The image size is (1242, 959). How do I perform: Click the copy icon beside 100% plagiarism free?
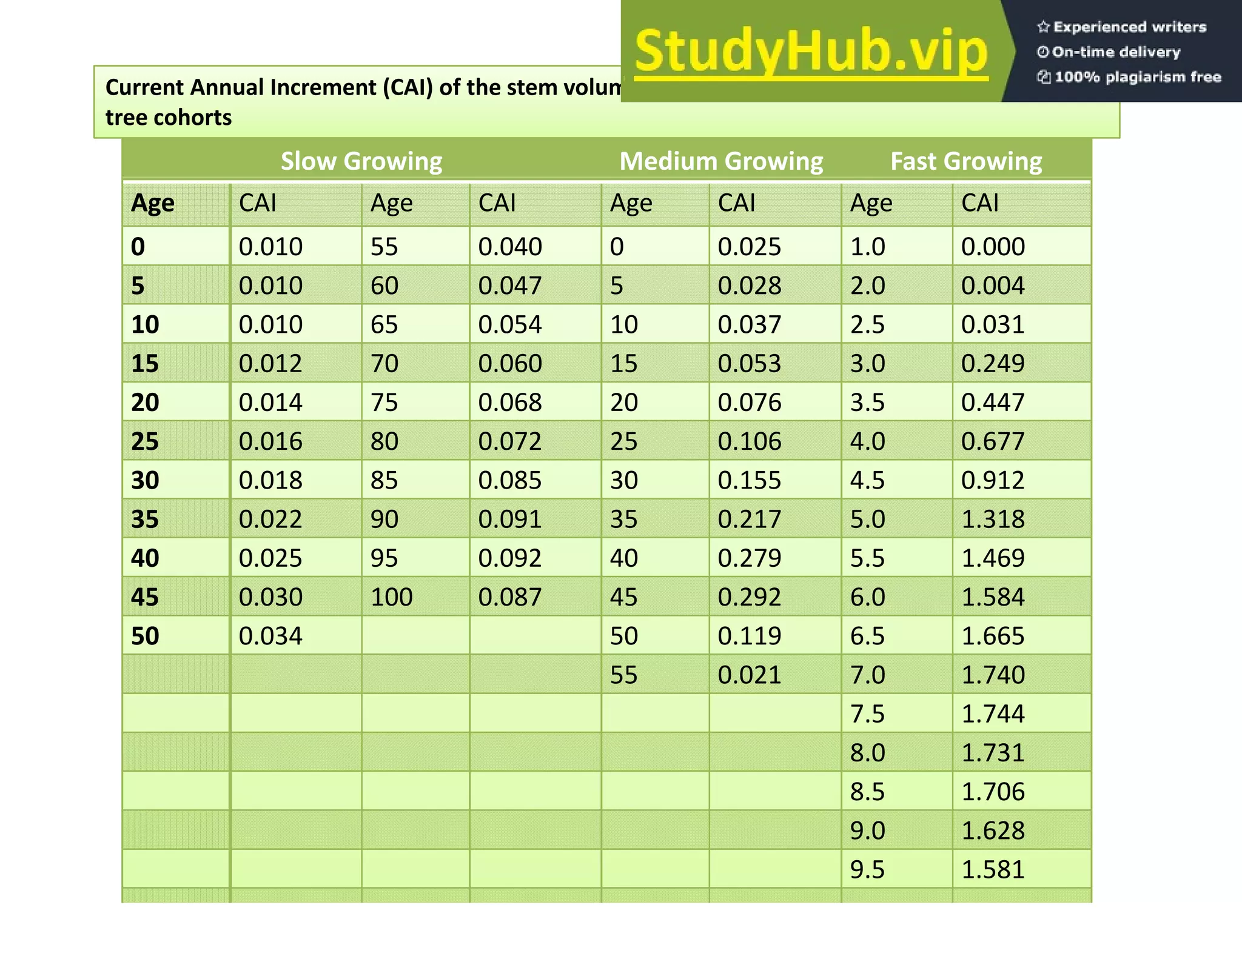tap(1044, 77)
